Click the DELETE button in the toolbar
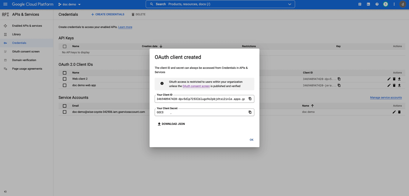 pyautogui.click(x=139, y=14)
